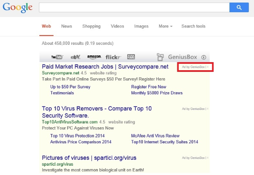Click the Surveycompare.net green URL
The image size is (254, 175).
[x=61, y=73]
